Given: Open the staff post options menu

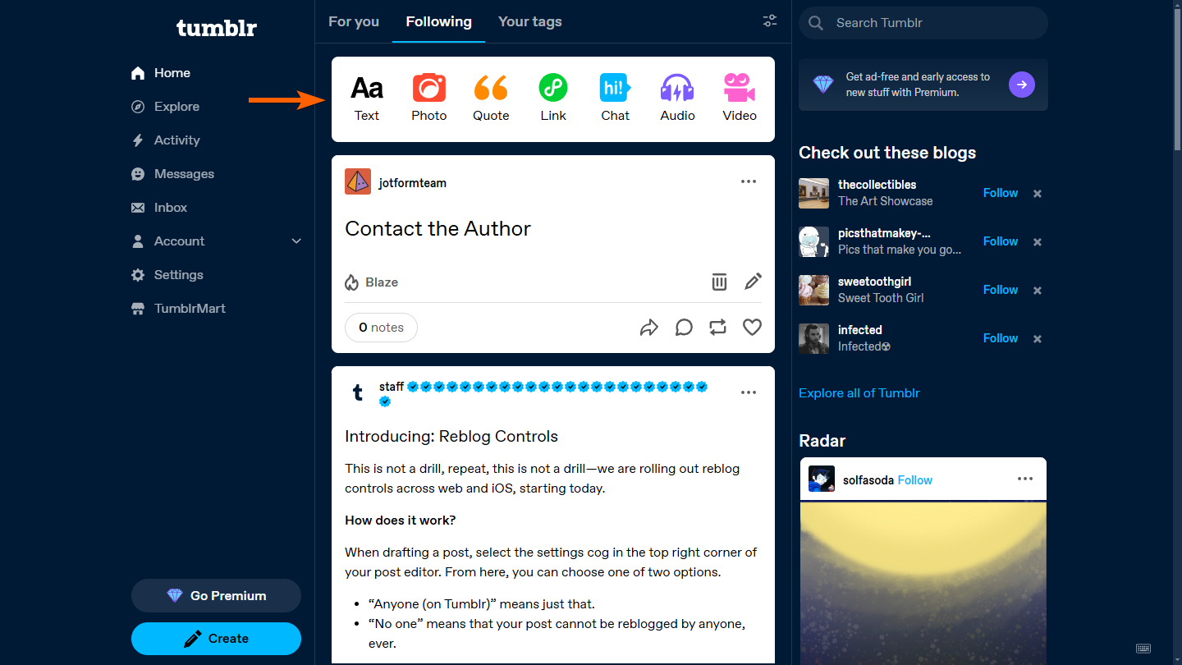Looking at the screenshot, I should coord(749,393).
